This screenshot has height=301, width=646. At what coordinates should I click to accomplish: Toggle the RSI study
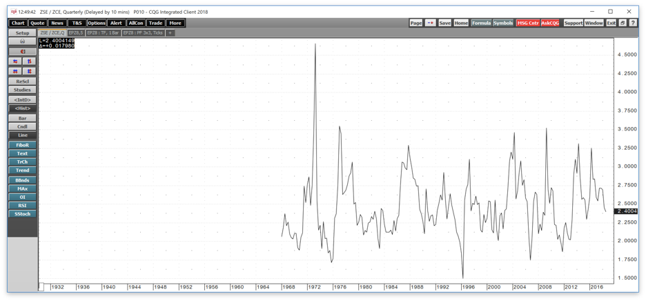(22, 205)
